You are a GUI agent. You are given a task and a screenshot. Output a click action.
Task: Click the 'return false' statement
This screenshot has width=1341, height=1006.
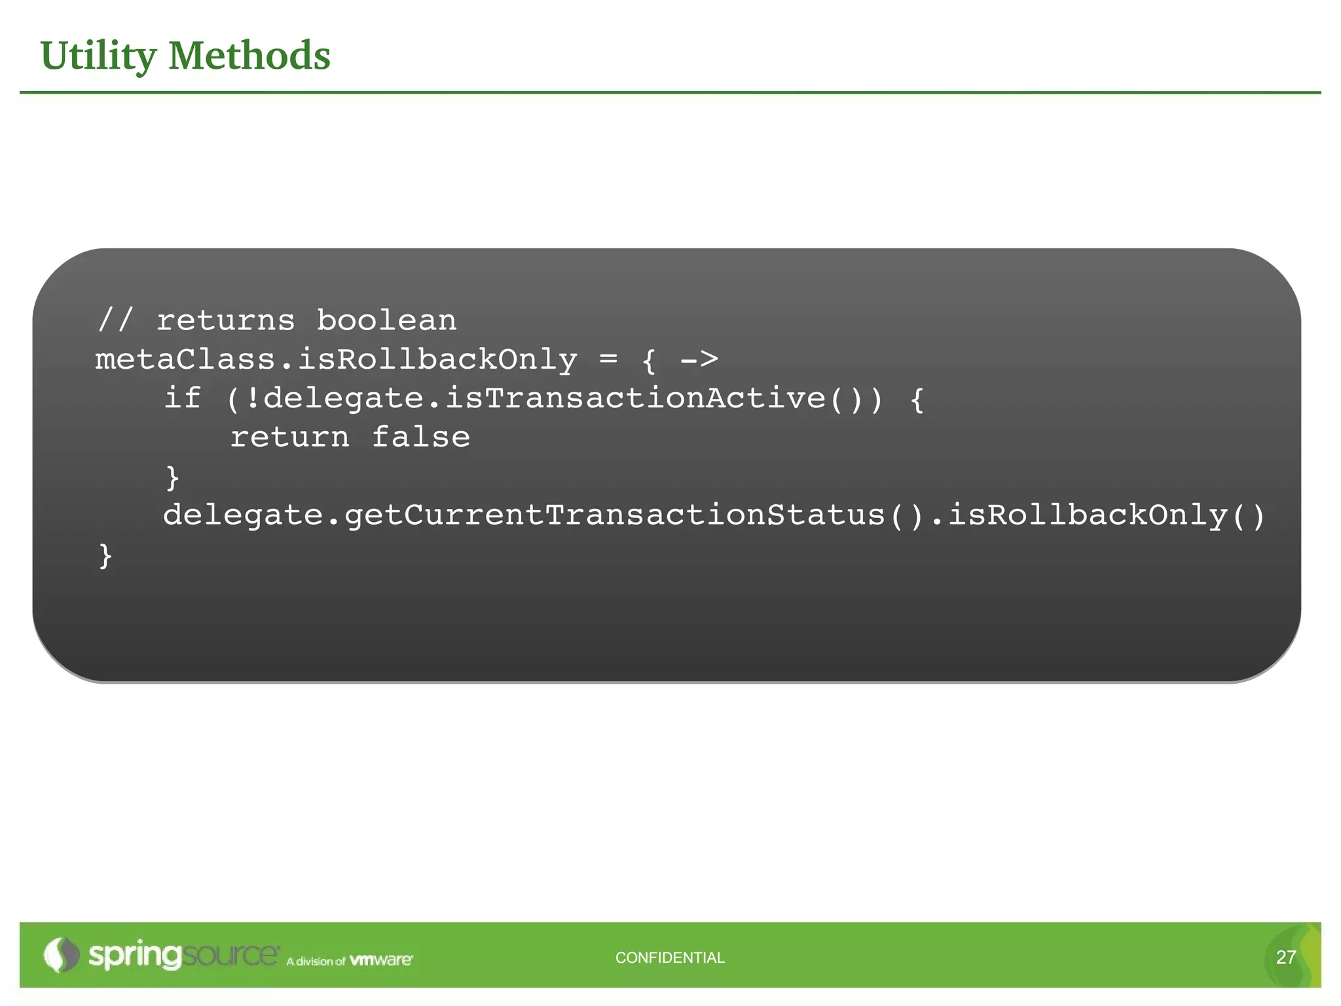click(350, 437)
